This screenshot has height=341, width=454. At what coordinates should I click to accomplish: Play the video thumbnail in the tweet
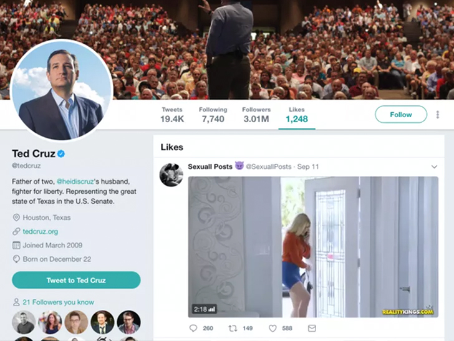pyautogui.click(x=313, y=247)
